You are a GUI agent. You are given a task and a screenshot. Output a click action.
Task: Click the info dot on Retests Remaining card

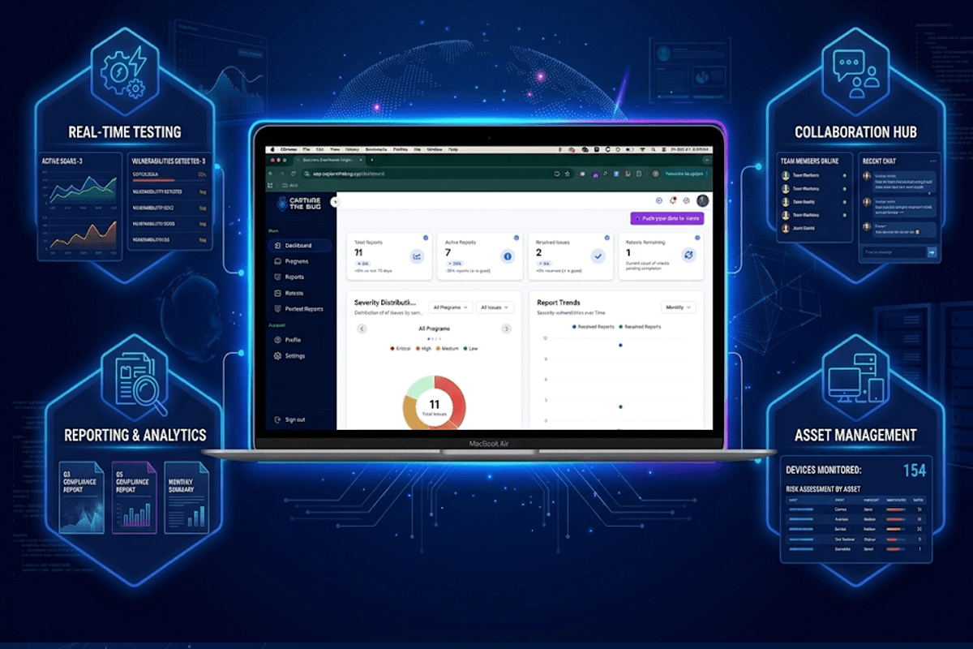[697, 238]
